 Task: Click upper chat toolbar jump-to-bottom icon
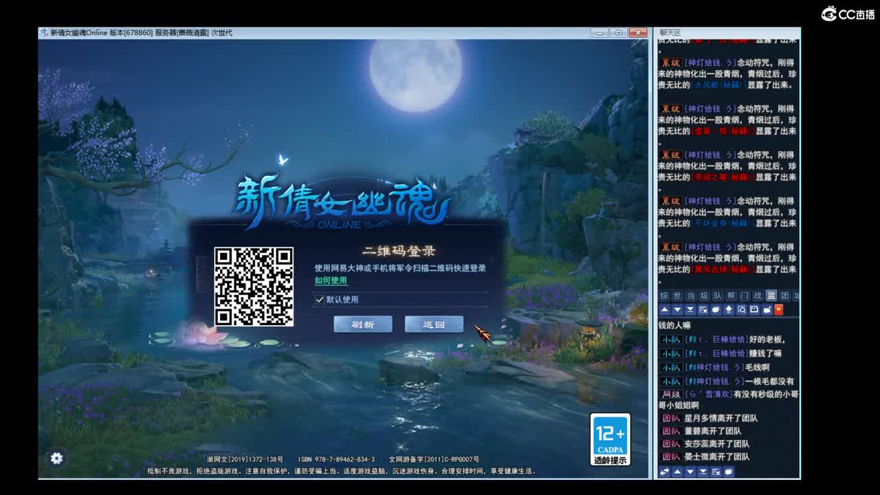click(690, 310)
